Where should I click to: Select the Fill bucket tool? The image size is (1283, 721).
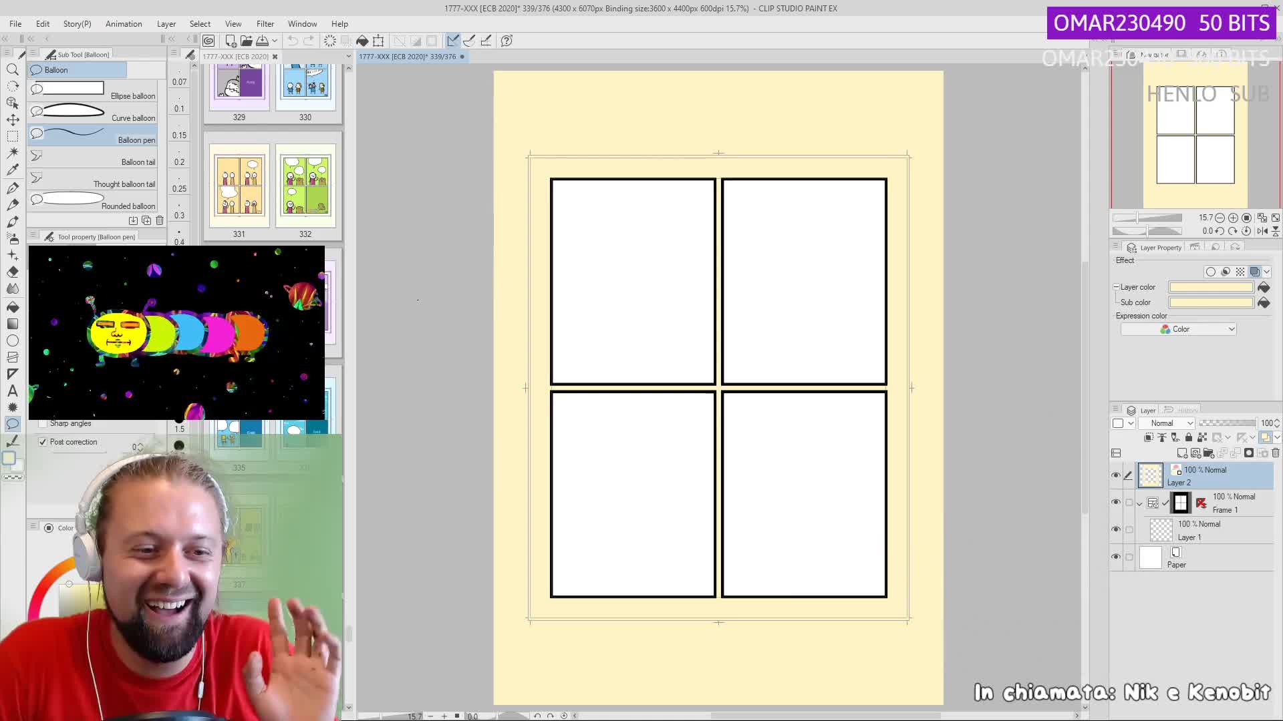[x=12, y=306]
